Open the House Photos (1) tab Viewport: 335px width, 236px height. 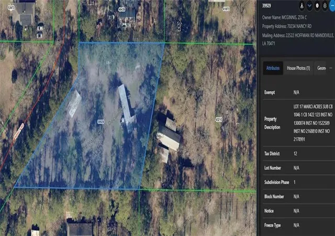[298, 68]
